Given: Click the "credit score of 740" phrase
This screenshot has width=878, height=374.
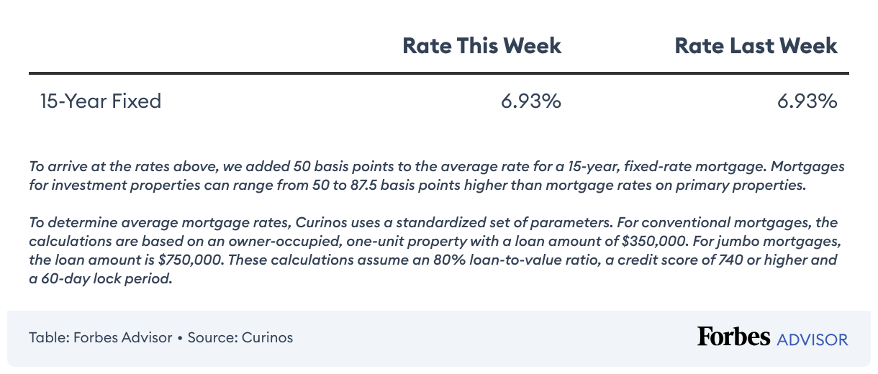Looking at the screenshot, I should pos(660,260).
